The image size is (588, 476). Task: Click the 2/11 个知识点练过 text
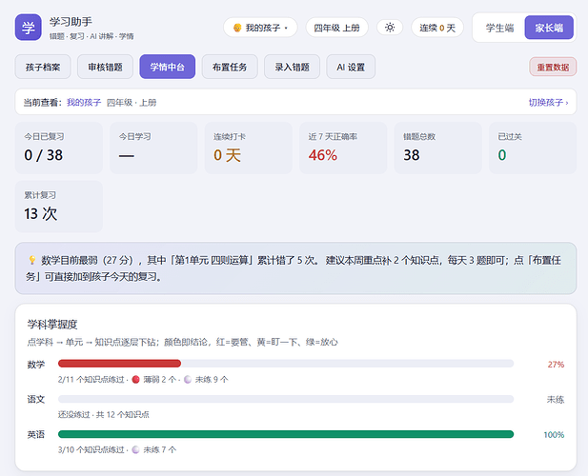(91, 380)
